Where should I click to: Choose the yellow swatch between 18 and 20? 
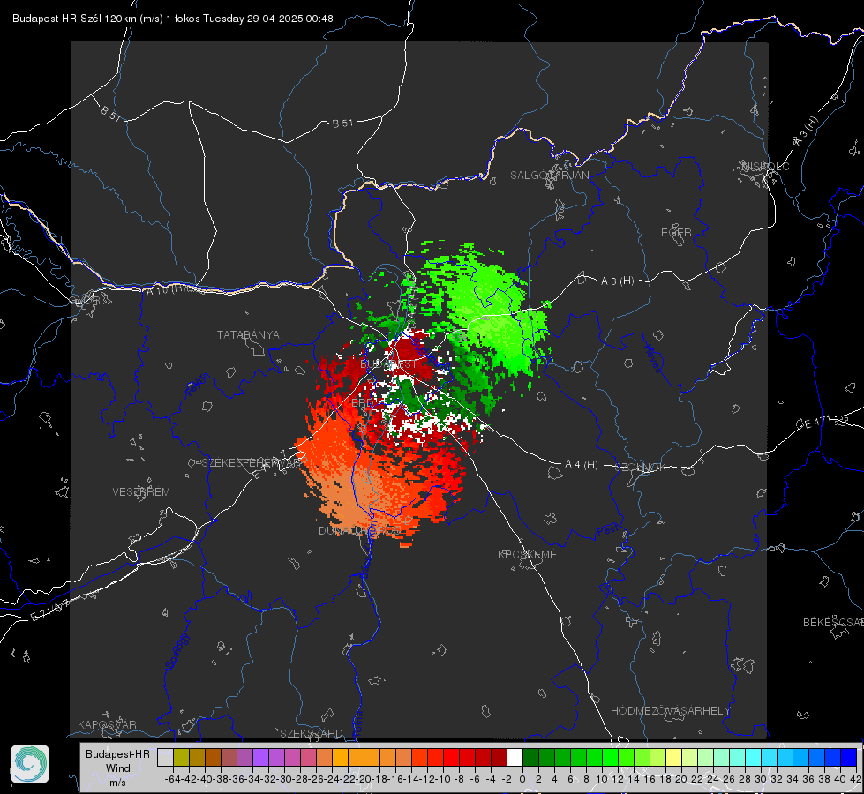[x=674, y=757]
